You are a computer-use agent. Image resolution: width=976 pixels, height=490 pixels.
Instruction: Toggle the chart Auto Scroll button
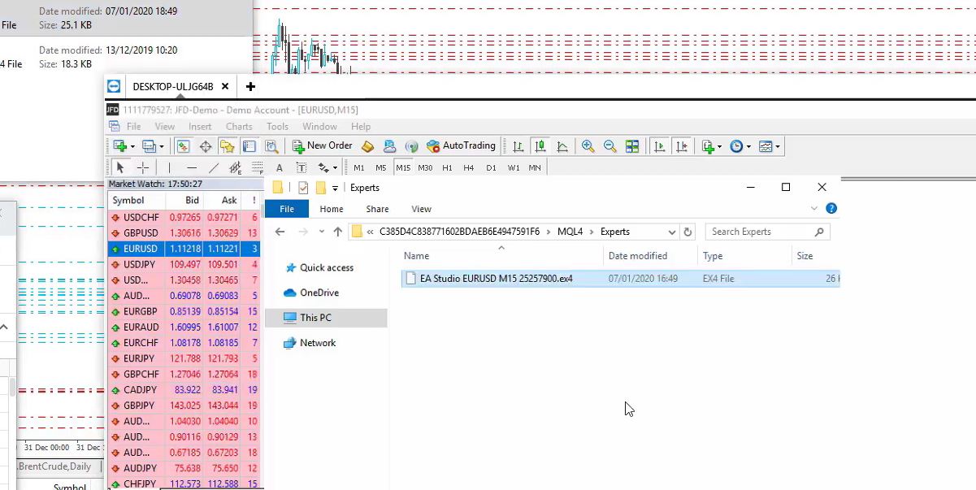point(659,146)
